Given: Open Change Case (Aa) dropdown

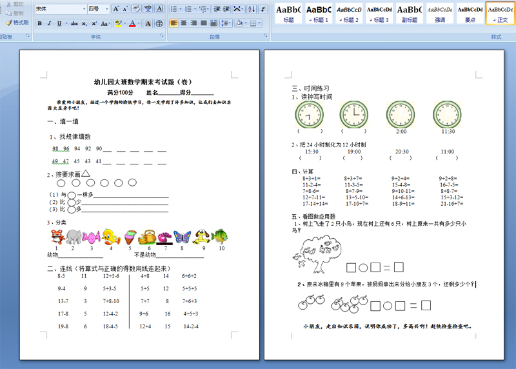Looking at the screenshot, I should pyautogui.click(x=106, y=23).
